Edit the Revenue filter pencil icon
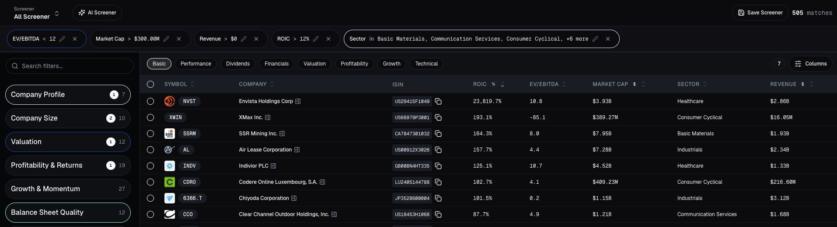The height and width of the screenshot is (227, 837). (x=244, y=39)
